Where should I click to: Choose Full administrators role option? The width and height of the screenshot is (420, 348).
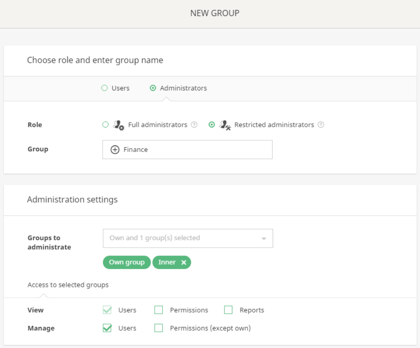click(x=106, y=125)
